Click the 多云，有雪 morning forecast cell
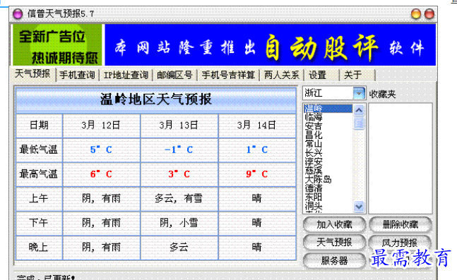 click(x=179, y=199)
